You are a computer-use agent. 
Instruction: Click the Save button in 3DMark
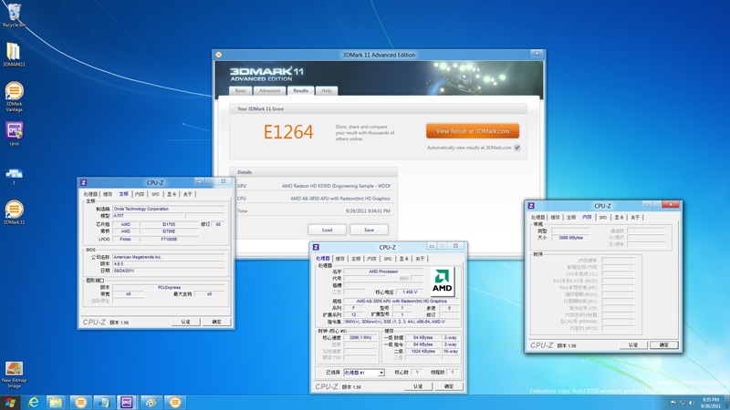tap(369, 230)
